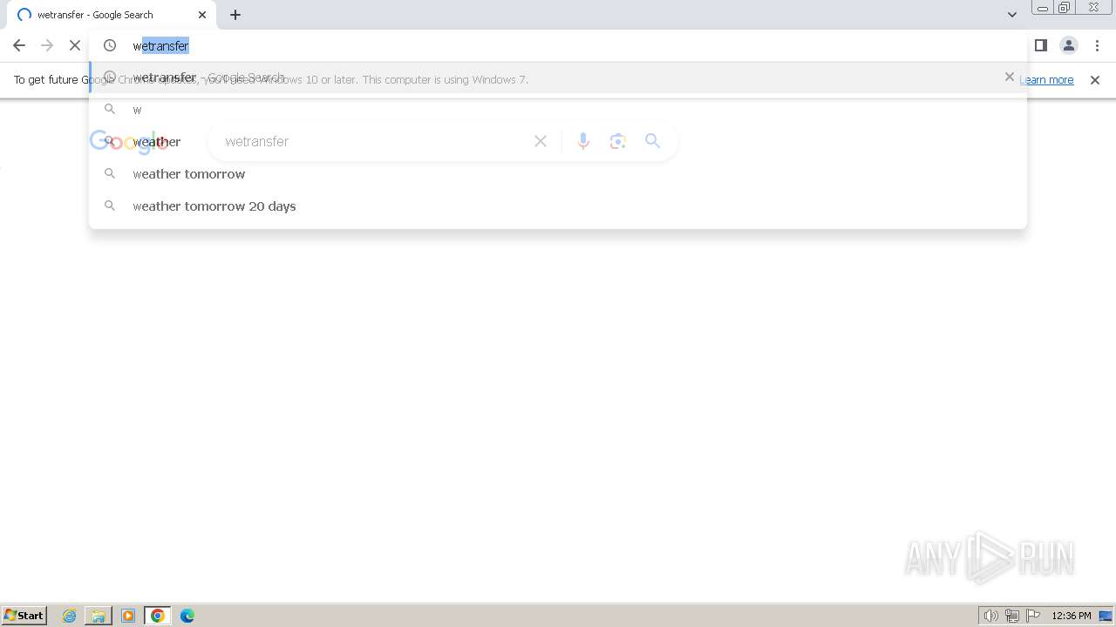Select 'weather tomorrow 20 days' suggestion
This screenshot has height=627, width=1116.
click(x=558, y=206)
